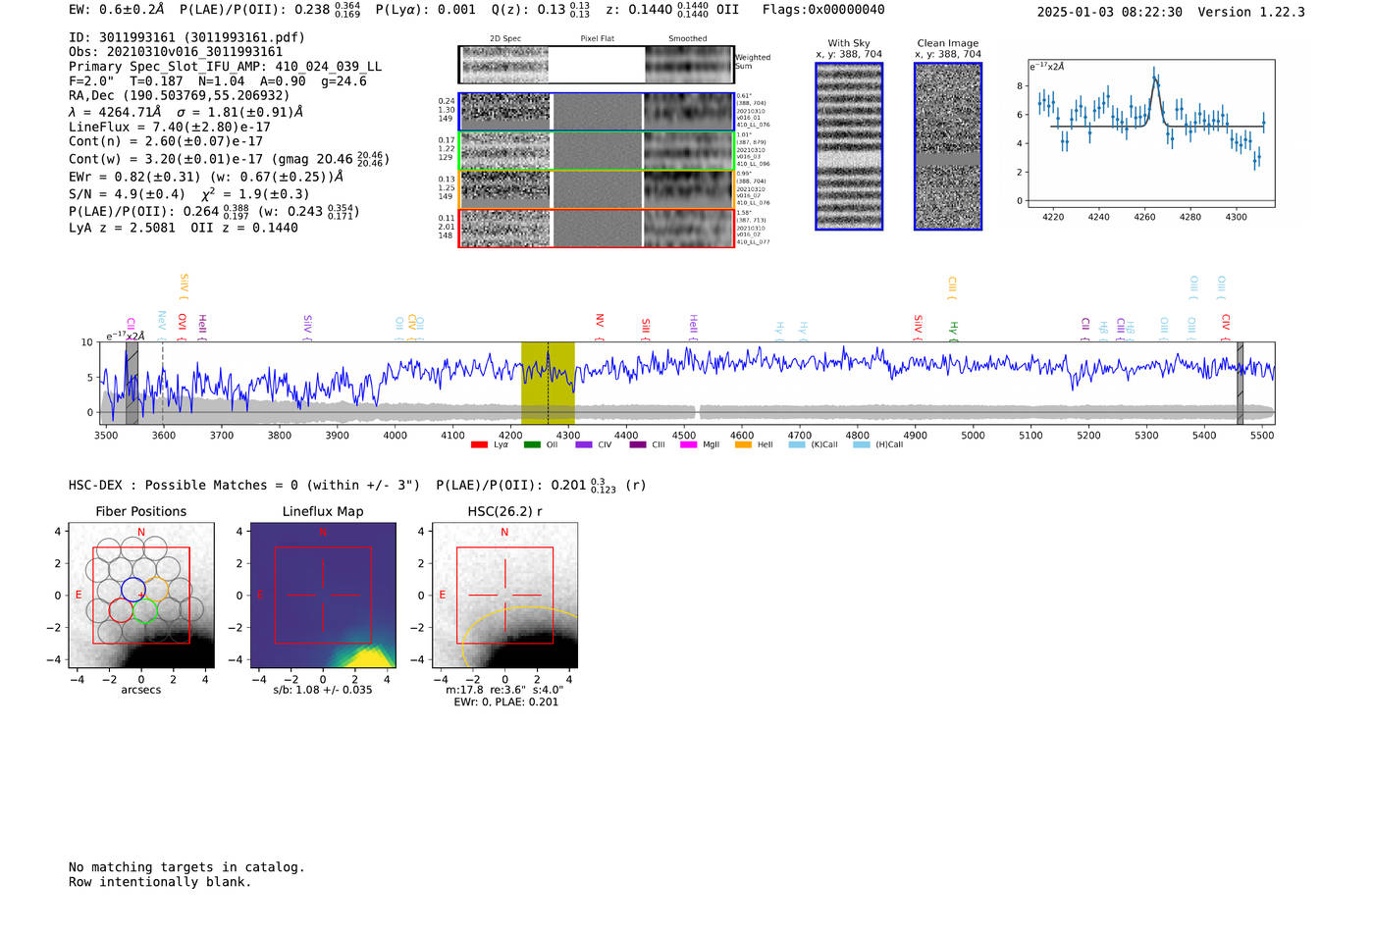Image resolution: width=1374 pixels, height=935 pixels.
Task: Open the With Sky image thumbnail
Action: point(849,147)
